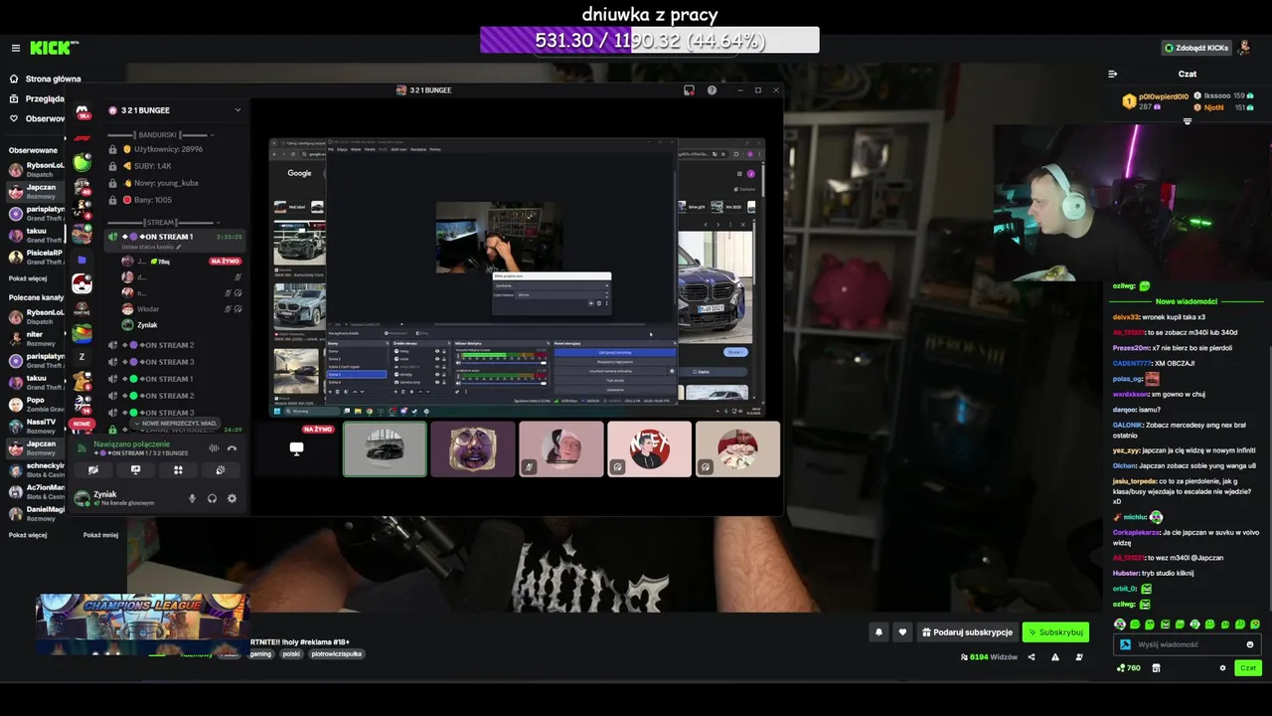Jump to Nowe wiadomości in chat
This screenshot has width=1272, height=716.
pos(1187,301)
